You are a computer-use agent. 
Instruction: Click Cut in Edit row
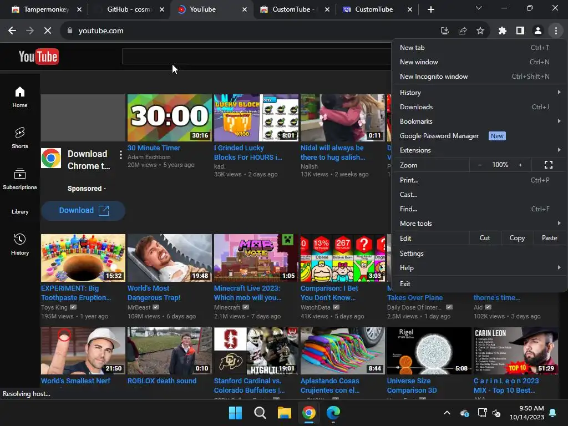point(485,238)
